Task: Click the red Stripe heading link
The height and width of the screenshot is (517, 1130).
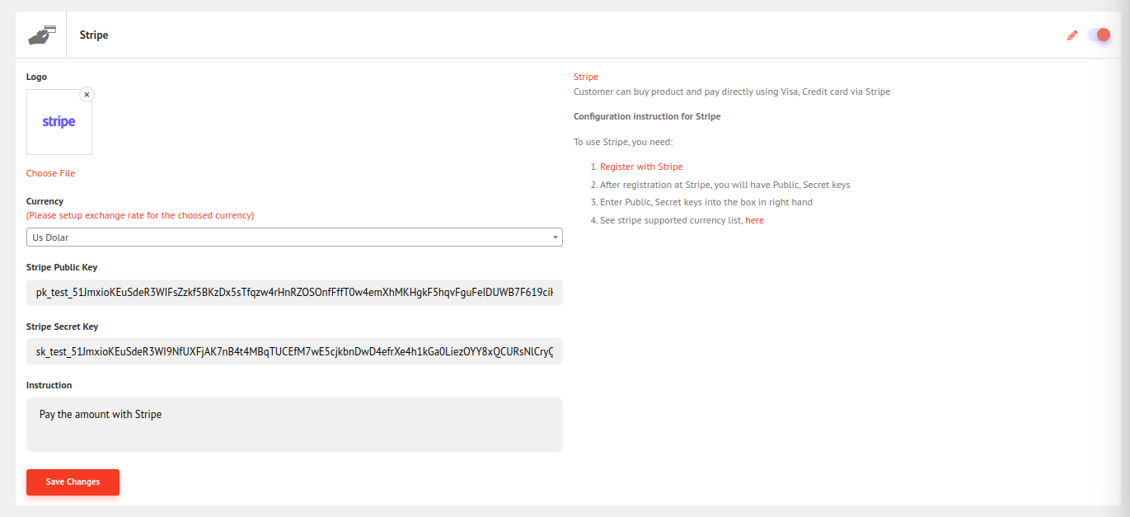Action: (586, 77)
